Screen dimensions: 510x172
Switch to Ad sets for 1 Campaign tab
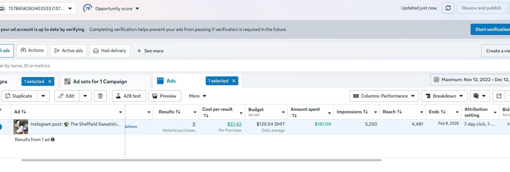pyautogui.click(x=100, y=81)
